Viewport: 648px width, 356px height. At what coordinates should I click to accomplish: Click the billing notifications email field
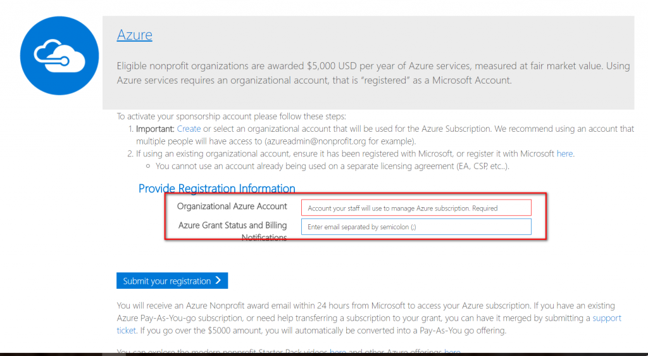pyautogui.click(x=416, y=227)
